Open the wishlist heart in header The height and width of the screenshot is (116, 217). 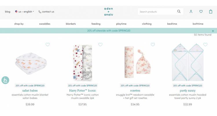tap(201, 12)
